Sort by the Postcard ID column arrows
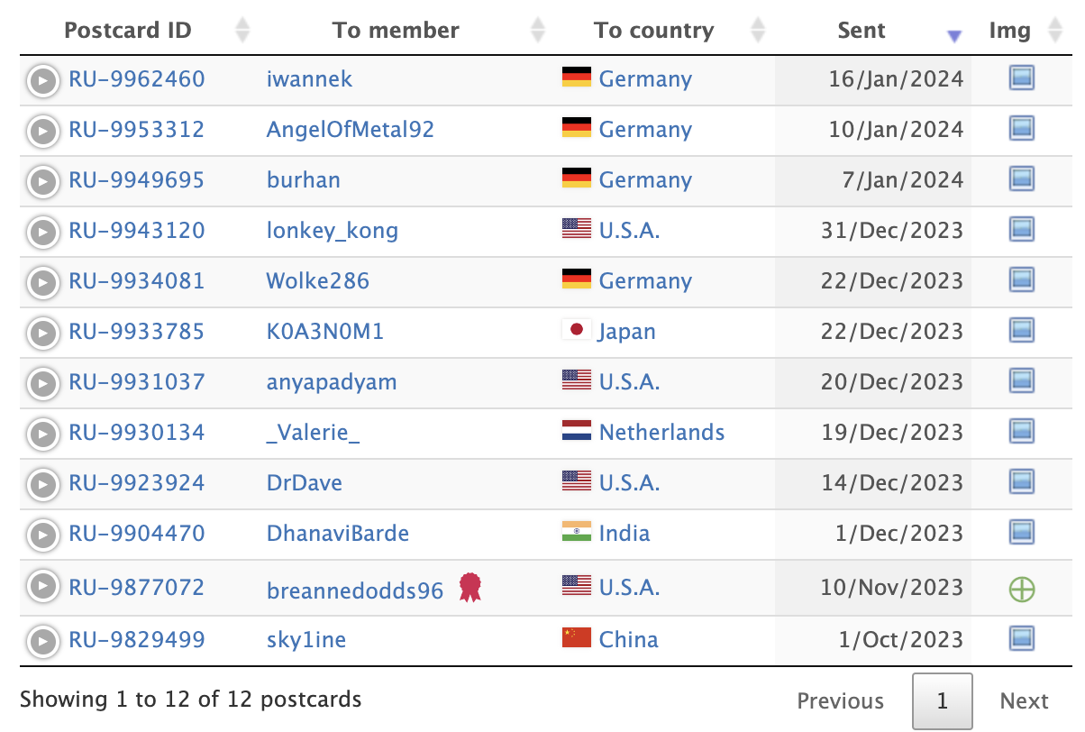 (x=242, y=31)
